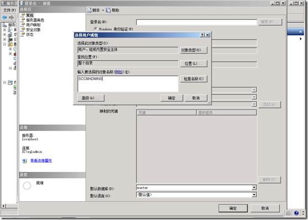Select the 用户映射 page icon
This screenshot has width=308, height=220.
(x=23, y=25)
